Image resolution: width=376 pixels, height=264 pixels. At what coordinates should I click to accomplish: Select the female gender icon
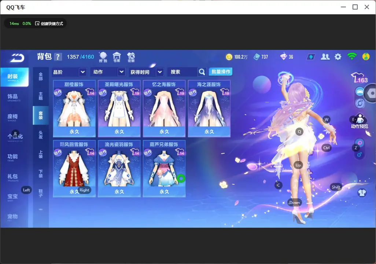360,143
